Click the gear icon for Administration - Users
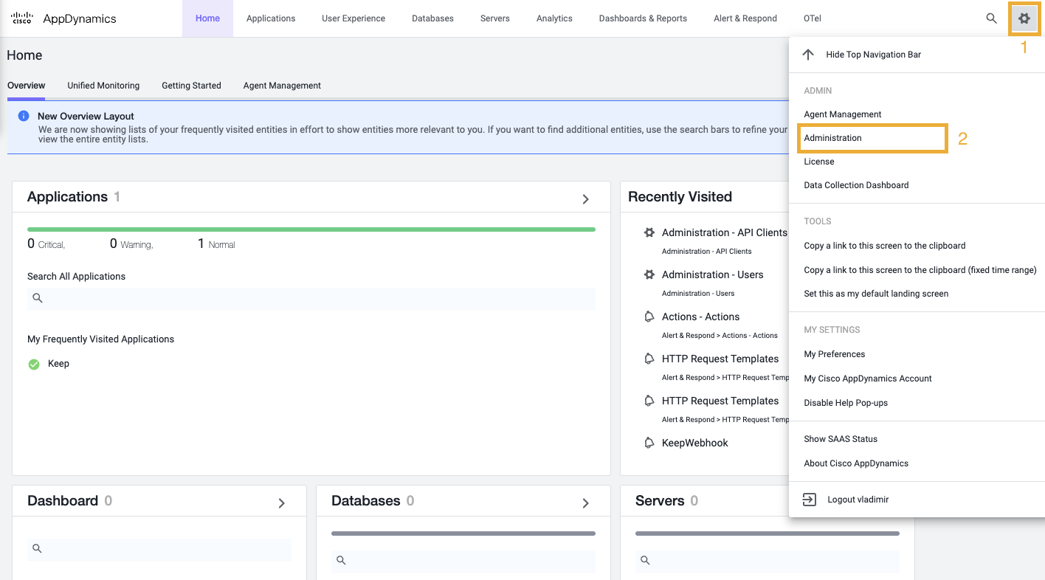 point(649,275)
